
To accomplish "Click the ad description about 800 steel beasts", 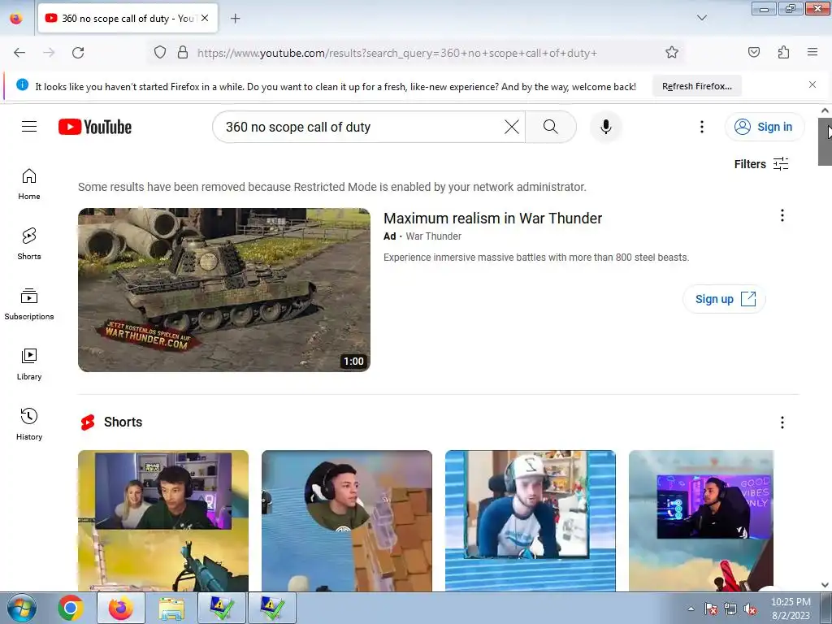I will pos(536,258).
